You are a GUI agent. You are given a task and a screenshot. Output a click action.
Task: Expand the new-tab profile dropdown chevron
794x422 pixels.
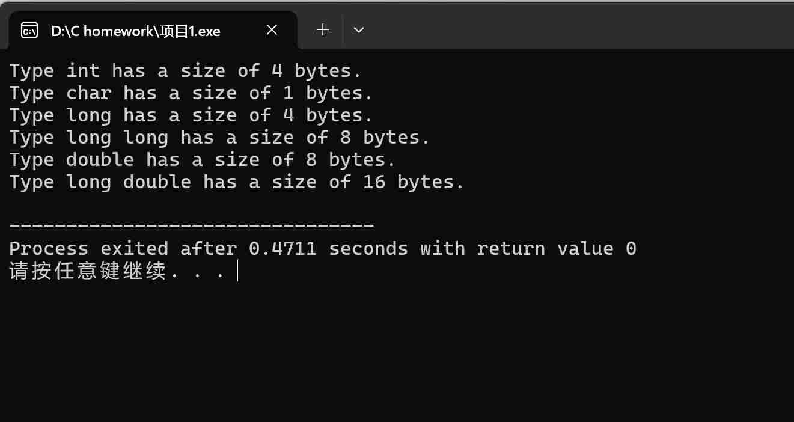[x=359, y=29]
